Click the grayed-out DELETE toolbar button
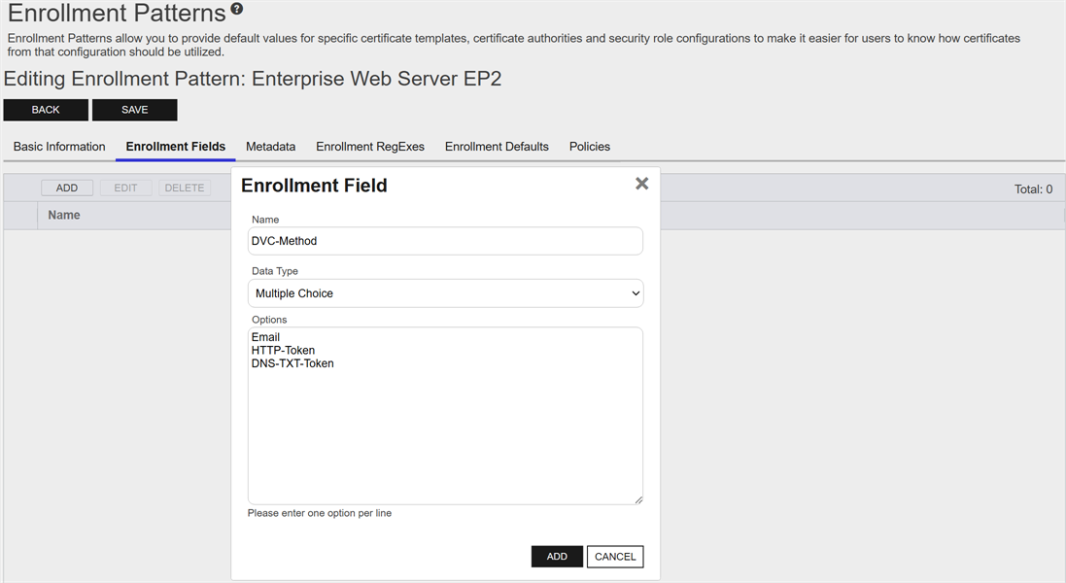 pyautogui.click(x=184, y=189)
